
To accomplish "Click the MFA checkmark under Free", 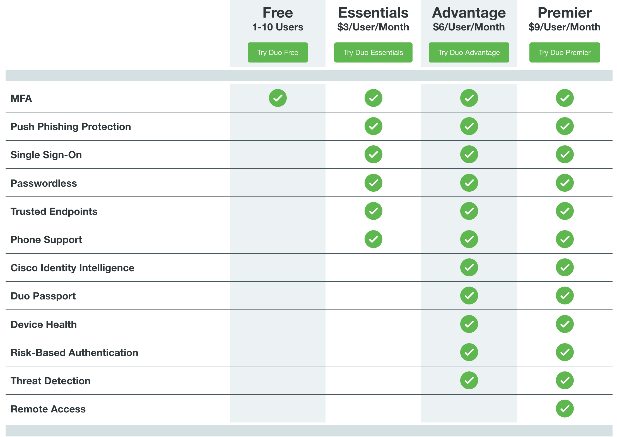I will (x=278, y=98).
